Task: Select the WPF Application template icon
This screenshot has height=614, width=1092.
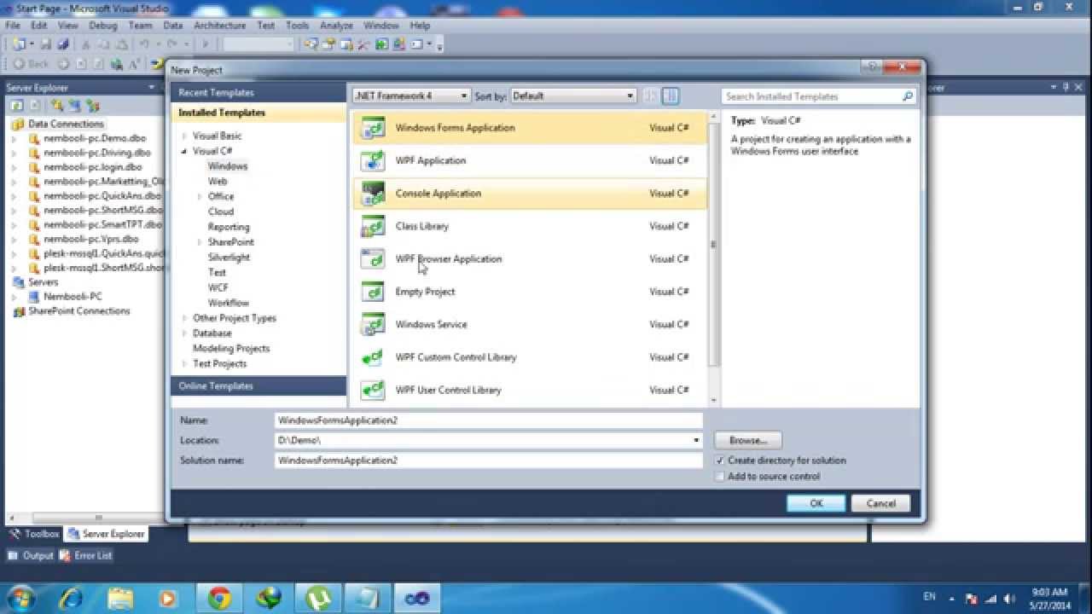Action: coord(373,160)
